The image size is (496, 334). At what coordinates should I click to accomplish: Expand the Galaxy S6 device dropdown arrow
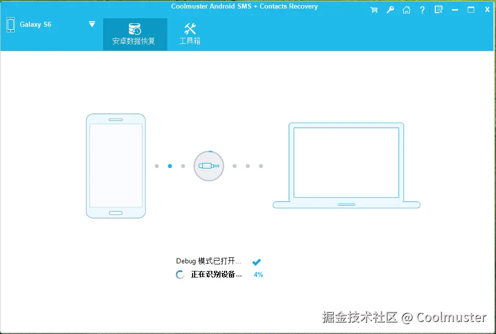92,24
